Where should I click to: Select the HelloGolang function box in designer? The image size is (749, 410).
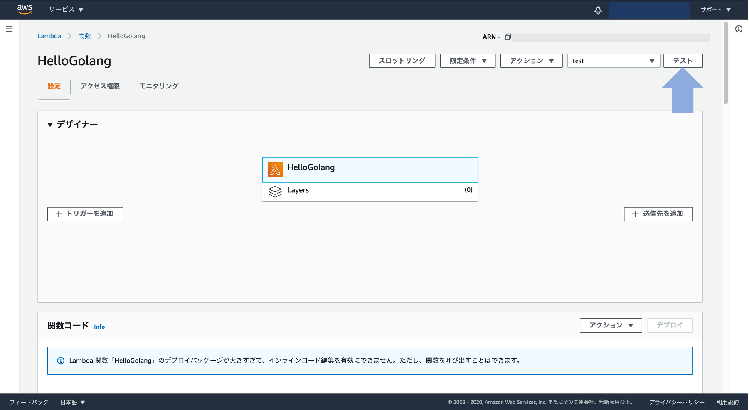tap(370, 170)
